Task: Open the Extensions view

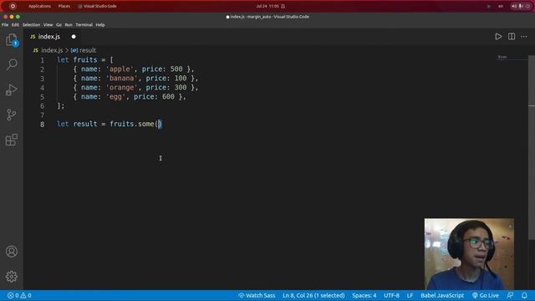Action: 12,140
